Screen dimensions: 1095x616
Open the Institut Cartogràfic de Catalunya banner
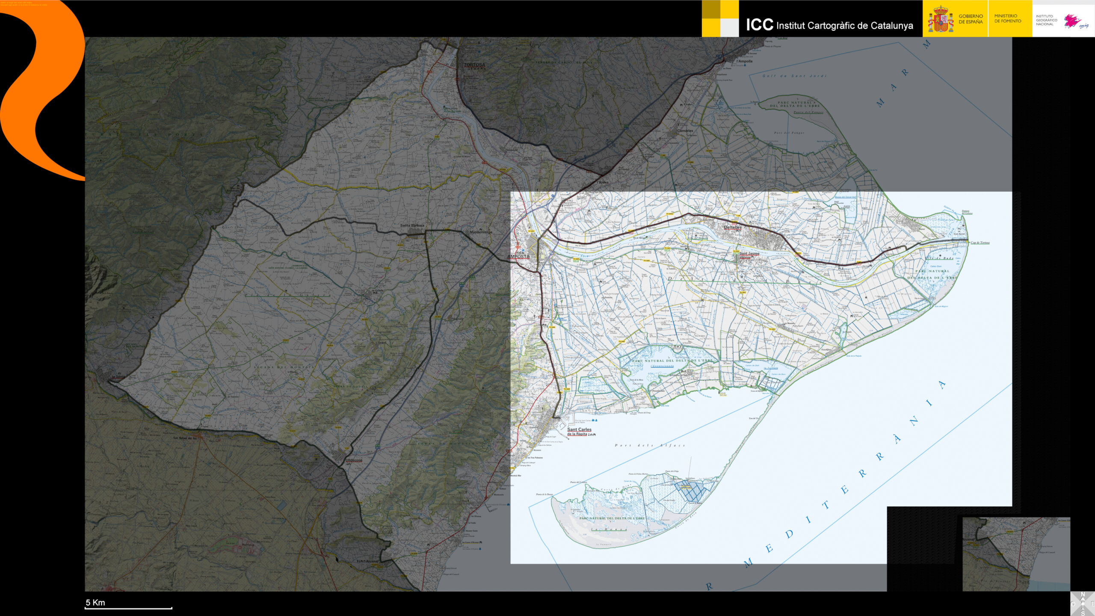(829, 25)
